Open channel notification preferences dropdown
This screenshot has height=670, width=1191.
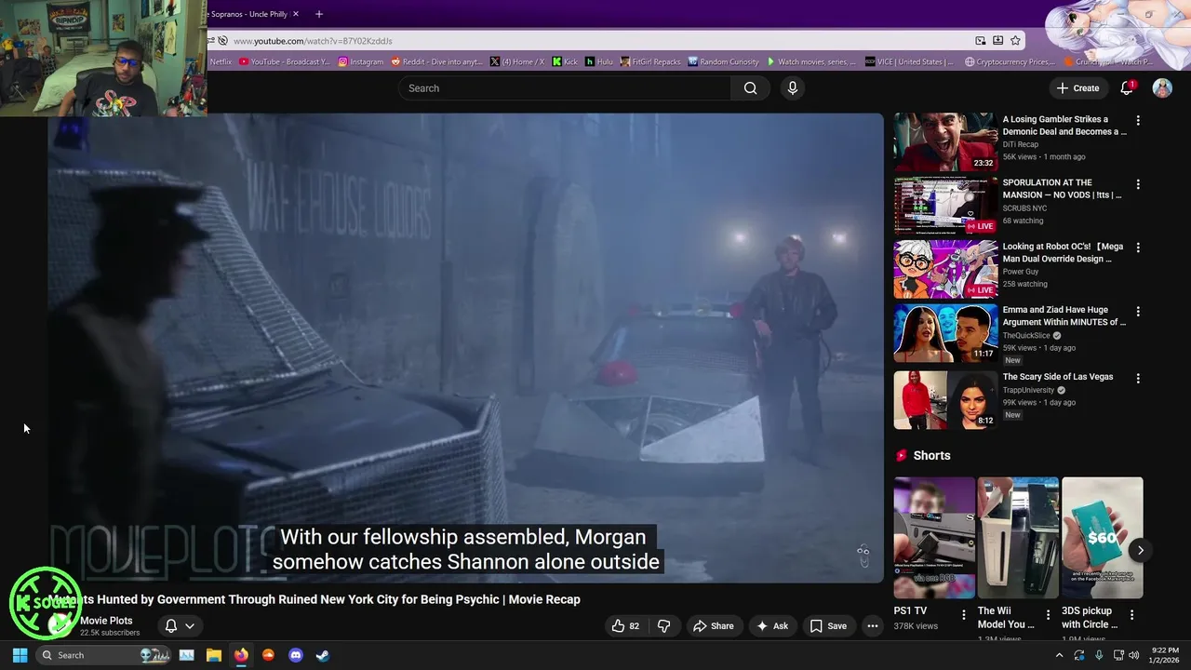click(180, 626)
